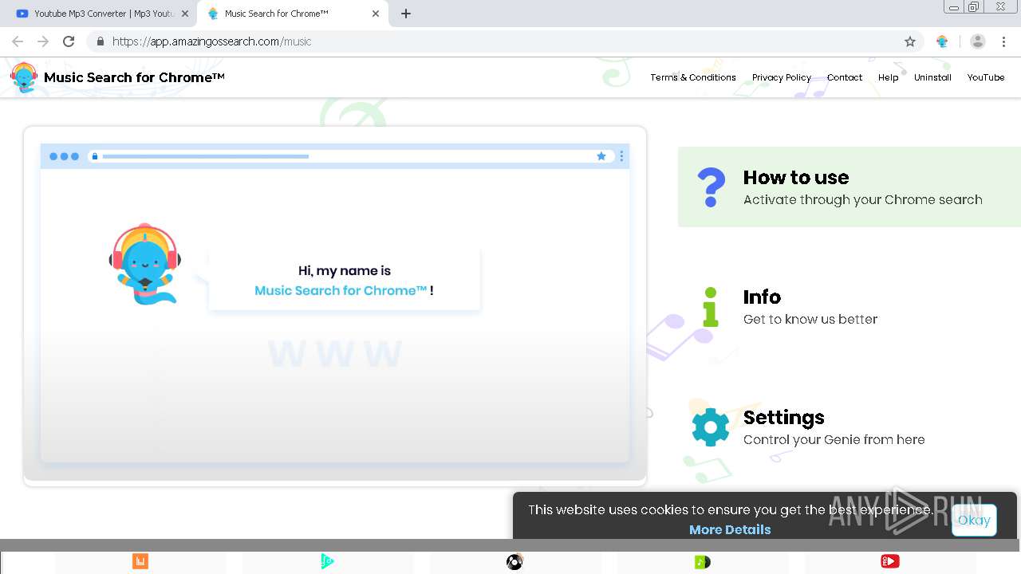Go forward in browser history
The height and width of the screenshot is (574, 1021).
pos(43,41)
